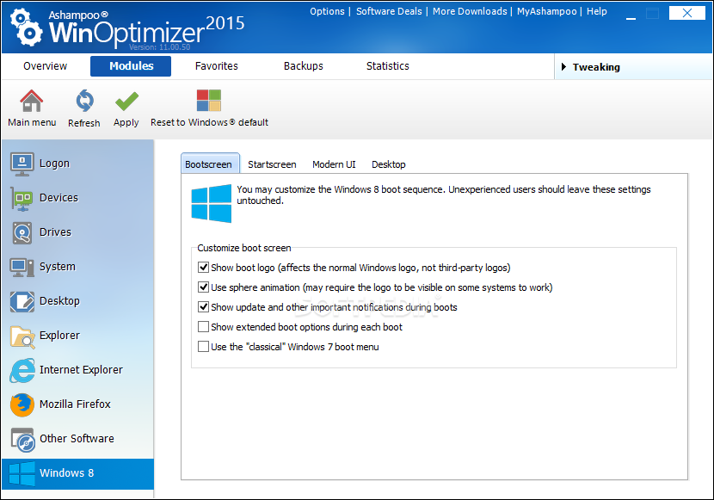
Task: Select the Other Software label
Action: tap(77, 439)
